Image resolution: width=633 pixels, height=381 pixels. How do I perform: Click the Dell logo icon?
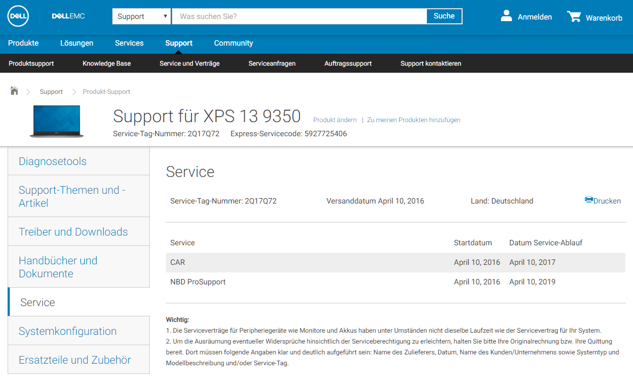(18, 16)
